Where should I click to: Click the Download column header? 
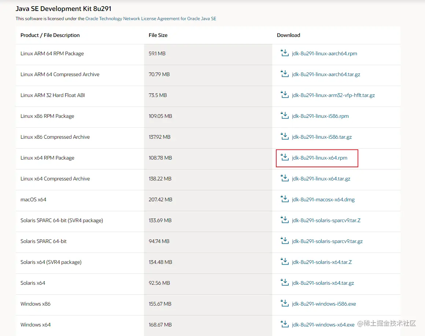(288, 35)
